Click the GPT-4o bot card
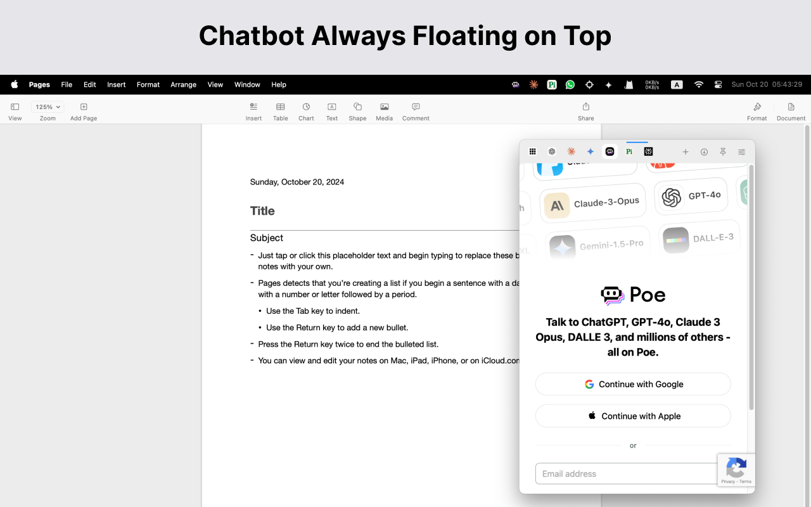This screenshot has width=811, height=507. click(691, 196)
